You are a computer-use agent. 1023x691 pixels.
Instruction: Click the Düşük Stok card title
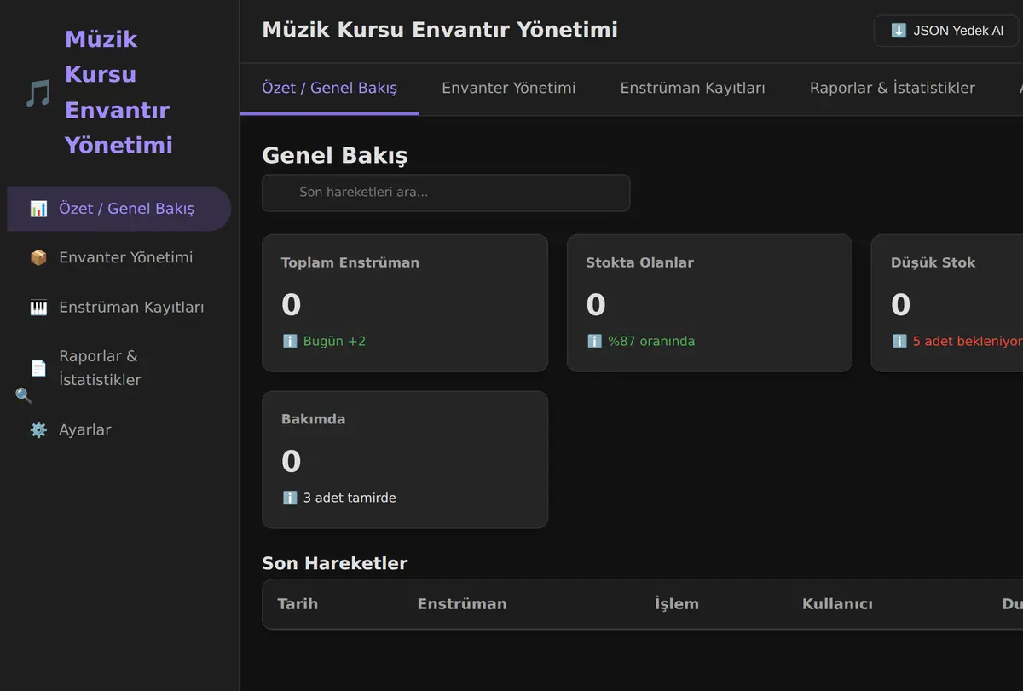[933, 262]
